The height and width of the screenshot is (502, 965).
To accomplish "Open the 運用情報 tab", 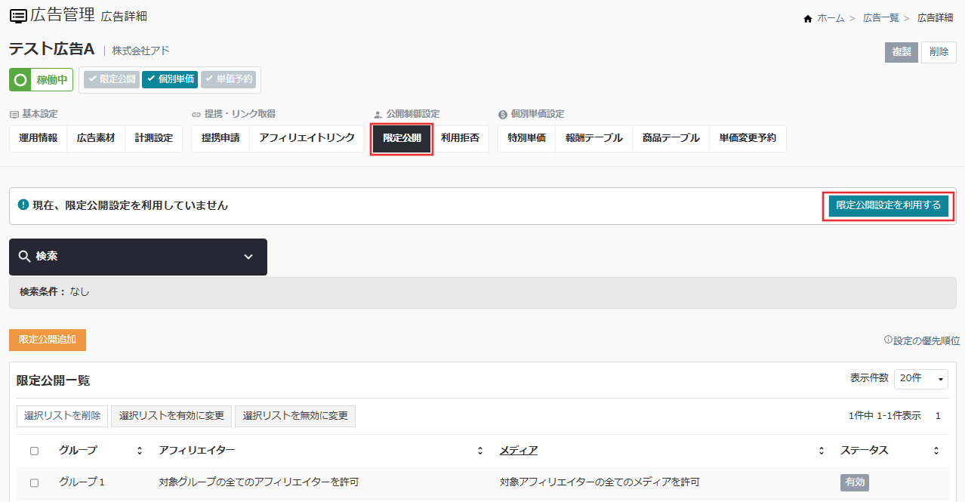I will pos(38,139).
